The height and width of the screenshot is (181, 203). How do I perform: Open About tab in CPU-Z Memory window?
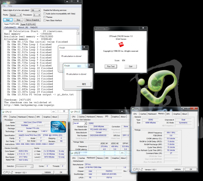coord(185,114)
